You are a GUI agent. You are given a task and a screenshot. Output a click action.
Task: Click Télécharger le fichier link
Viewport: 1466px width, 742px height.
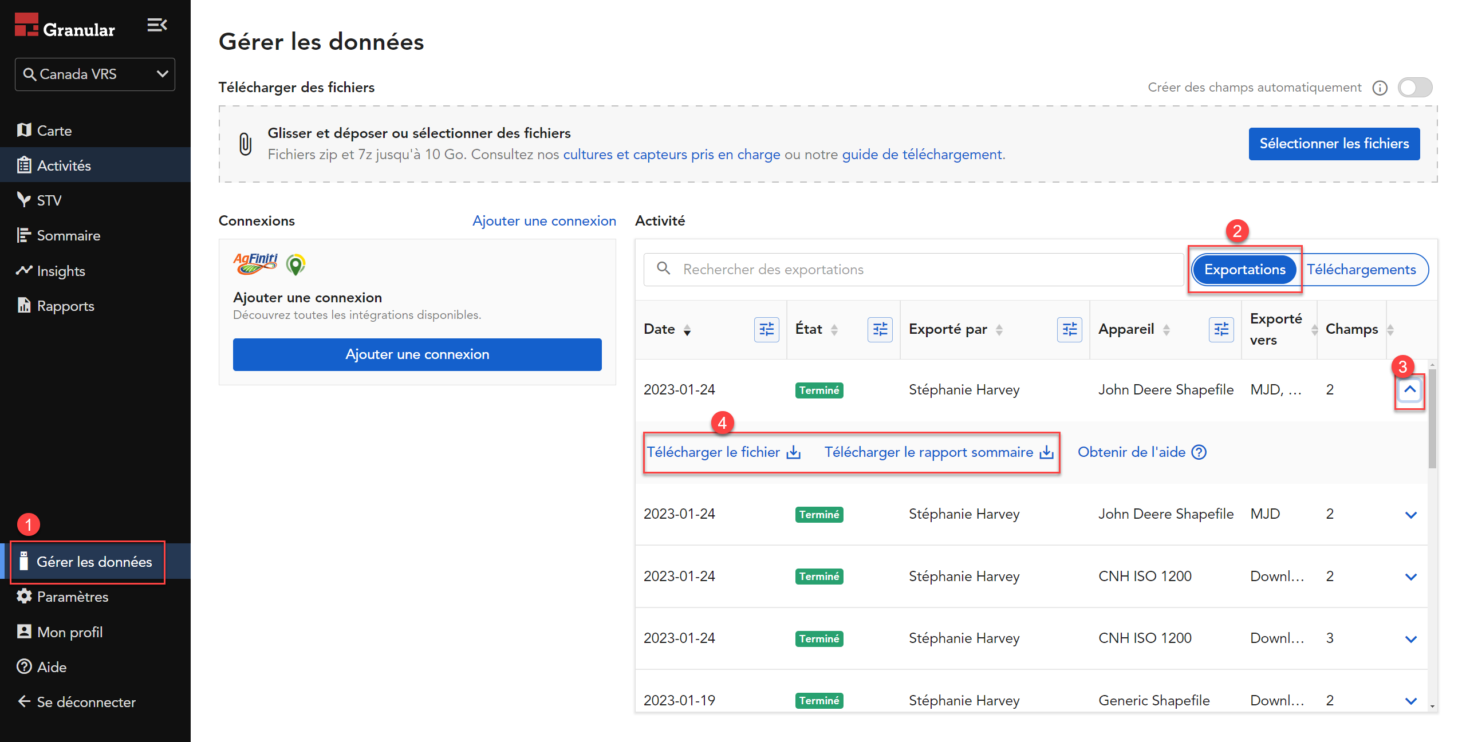click(x=724, y=452)
